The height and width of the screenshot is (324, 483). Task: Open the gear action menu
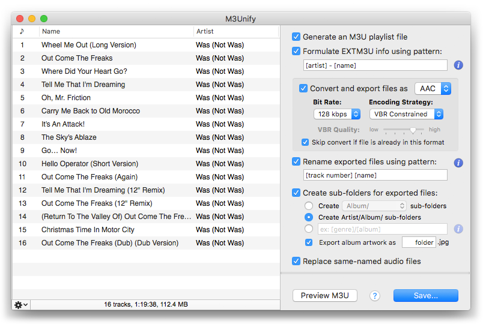click(21, 305)
